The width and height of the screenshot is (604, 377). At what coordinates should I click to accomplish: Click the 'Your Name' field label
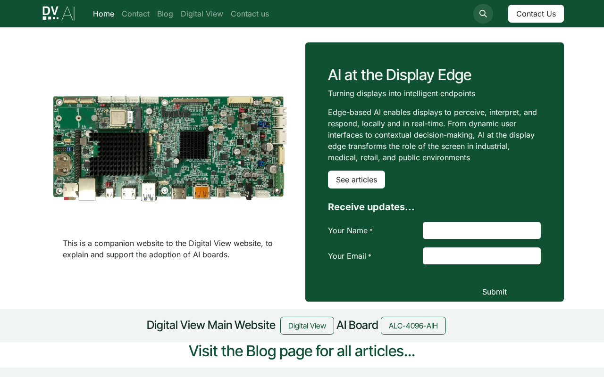350,230
